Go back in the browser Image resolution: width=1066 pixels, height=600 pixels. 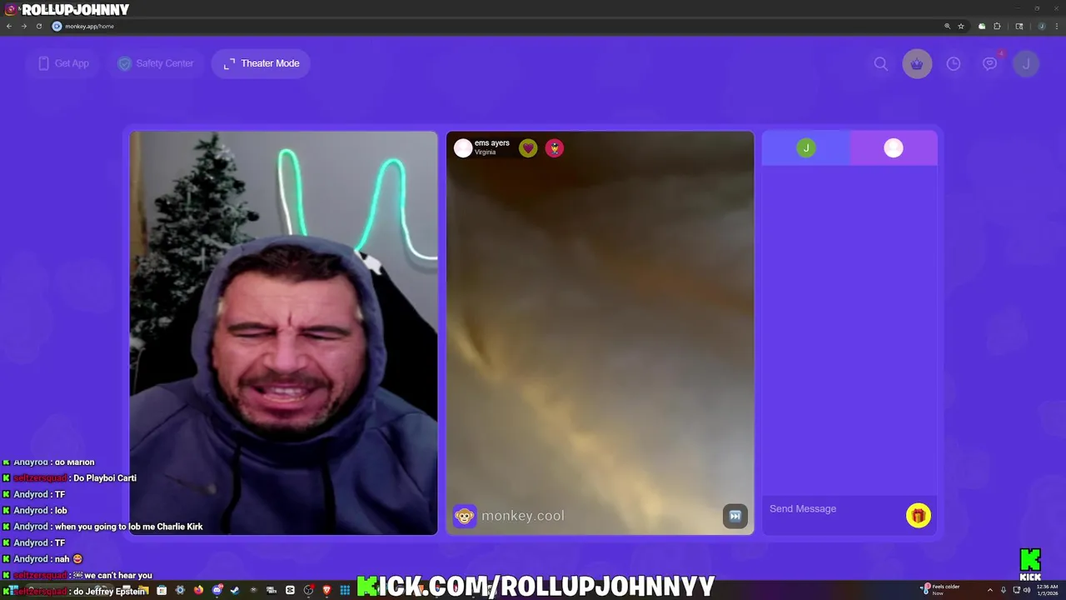tap(9, 26)
